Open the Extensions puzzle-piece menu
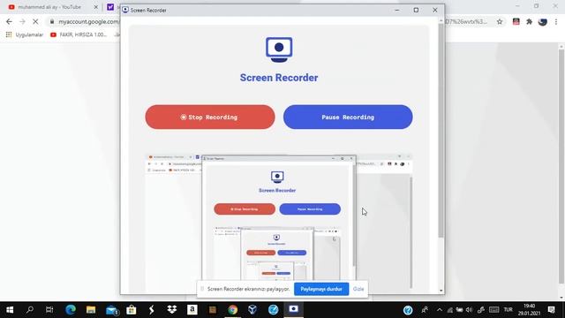 point(529,21)
